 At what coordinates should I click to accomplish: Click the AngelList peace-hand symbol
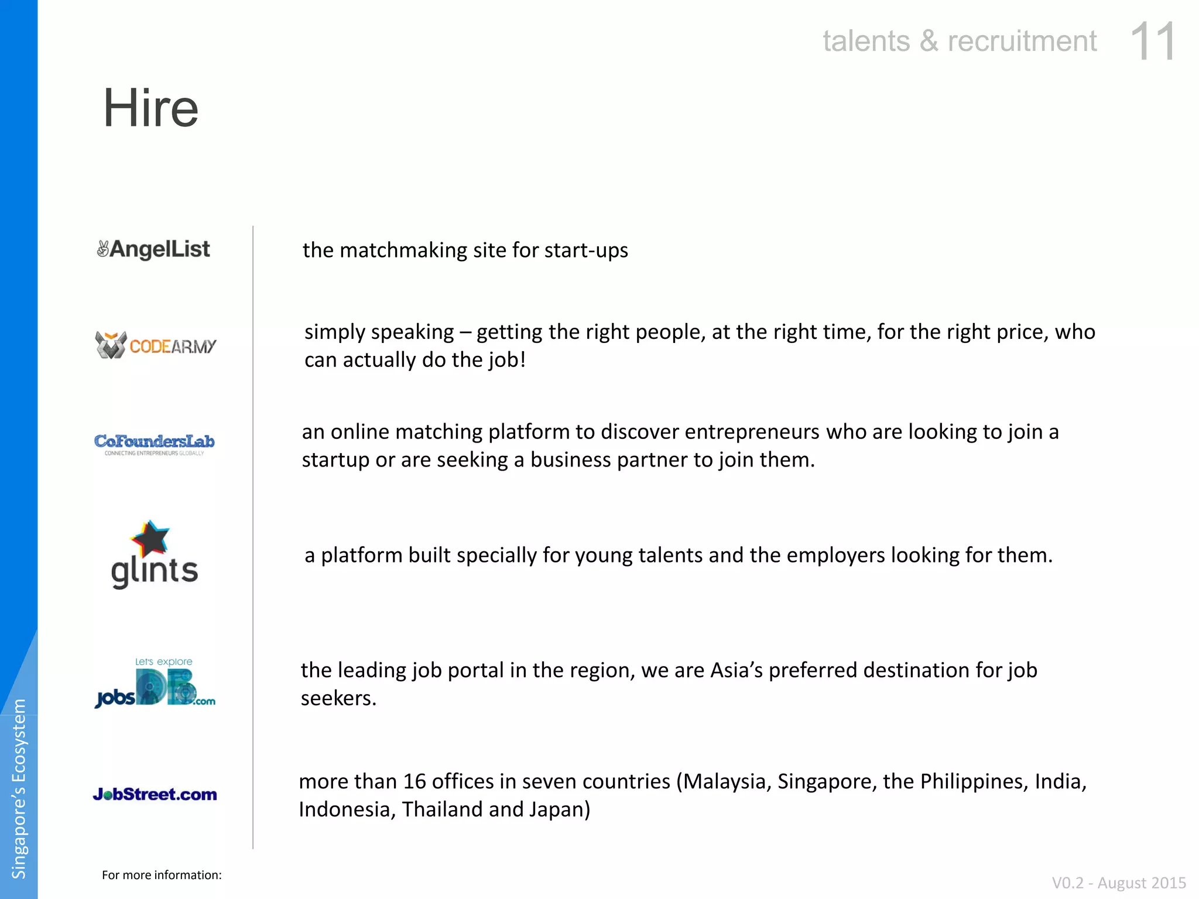tap(103, 249)
